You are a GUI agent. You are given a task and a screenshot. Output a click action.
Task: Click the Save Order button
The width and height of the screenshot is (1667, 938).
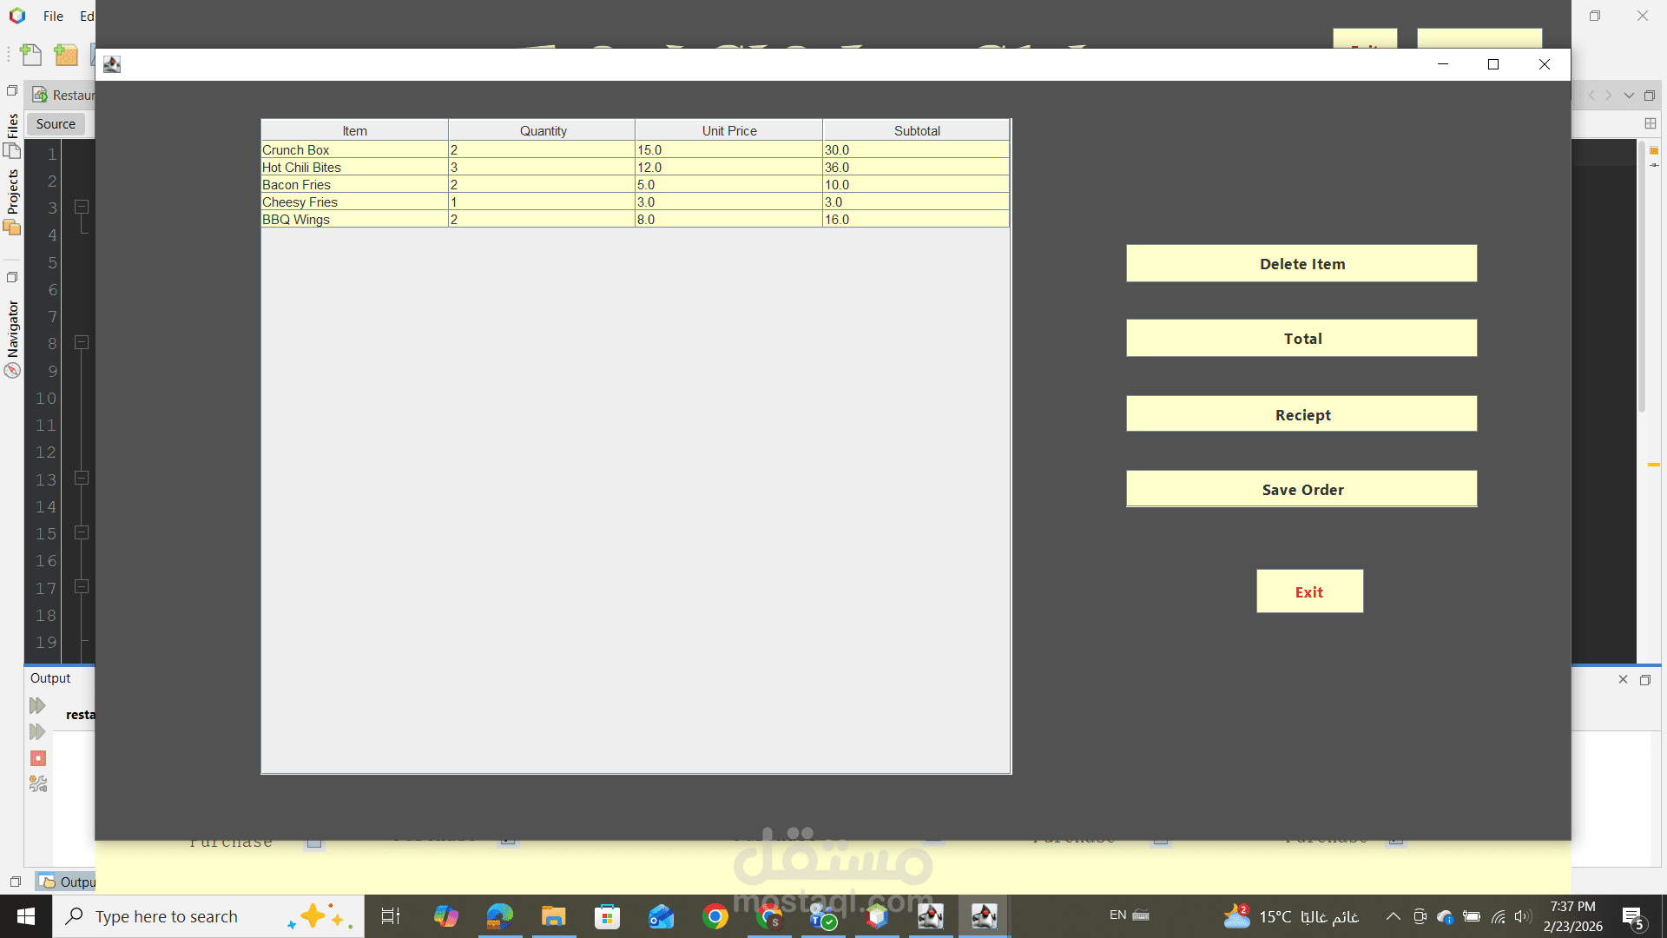pos(1301,489)
